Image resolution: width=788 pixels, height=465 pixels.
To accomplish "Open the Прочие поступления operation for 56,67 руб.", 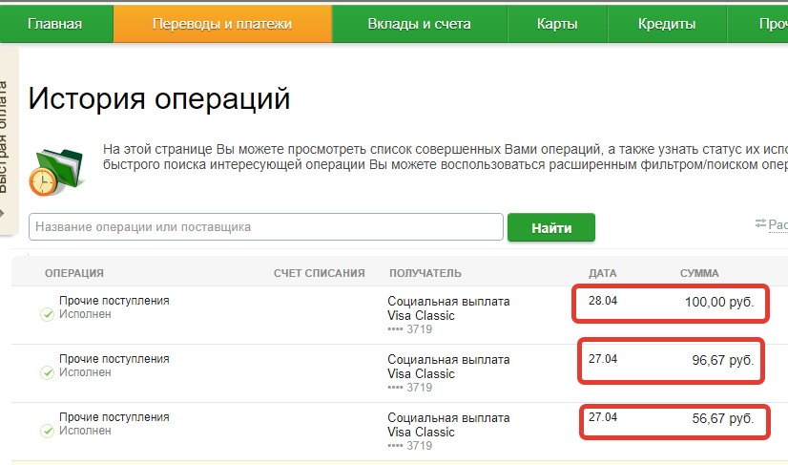I will pos(114,416).
